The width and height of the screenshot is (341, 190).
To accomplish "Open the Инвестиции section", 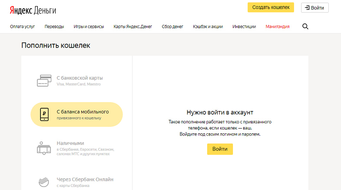I will pyautogui.click(x=244, y=27).
